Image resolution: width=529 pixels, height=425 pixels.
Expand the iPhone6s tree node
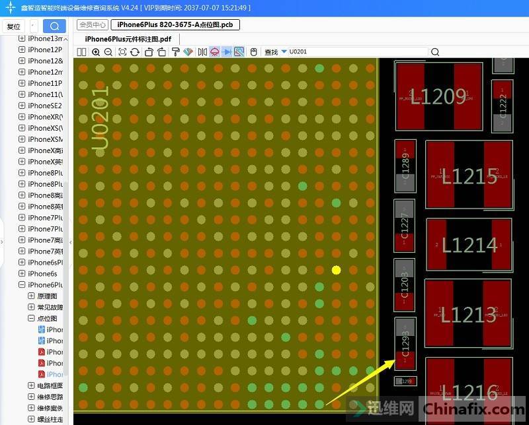[x=22, y=273]
